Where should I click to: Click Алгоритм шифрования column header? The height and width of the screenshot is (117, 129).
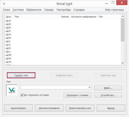click(x=84, y=17)
